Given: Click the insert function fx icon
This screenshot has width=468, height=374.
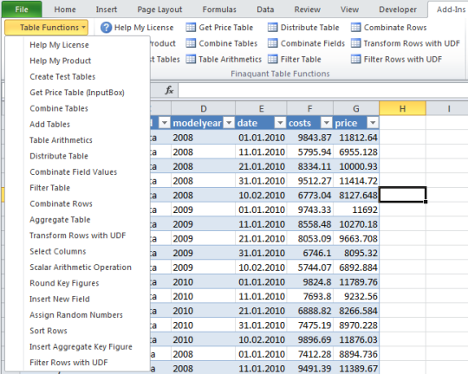Looking at the screenshot, I should coord(169,90).
